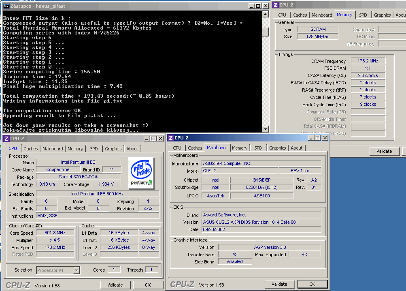Select SPD tab in the Mainboard window
The width and height of the screenshot is (406, 291).
coord(258,148)
